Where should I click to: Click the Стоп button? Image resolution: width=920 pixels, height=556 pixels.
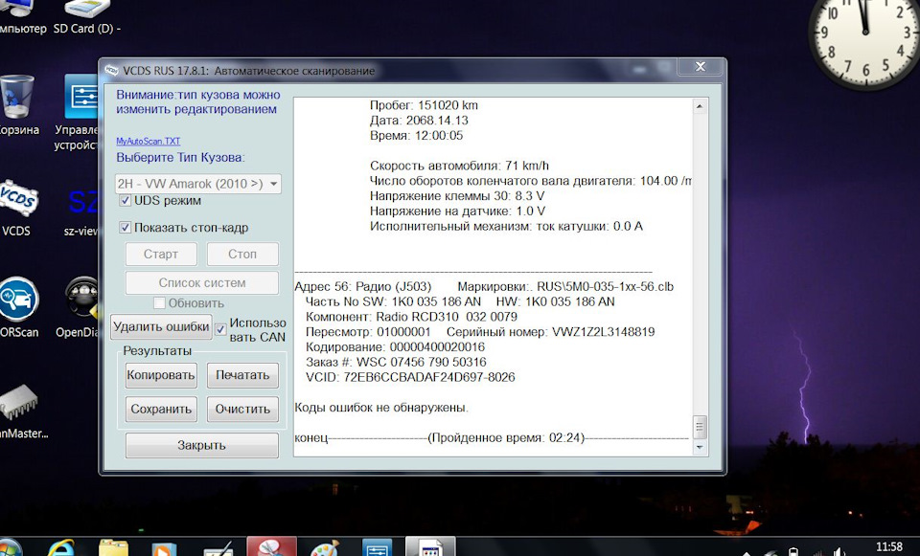point(242,255)
